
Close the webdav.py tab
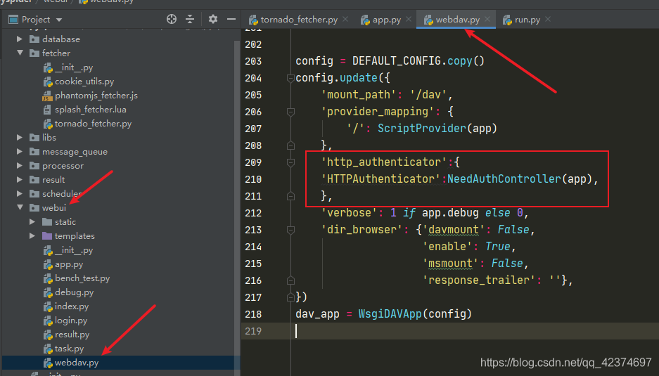pos(487,19)
